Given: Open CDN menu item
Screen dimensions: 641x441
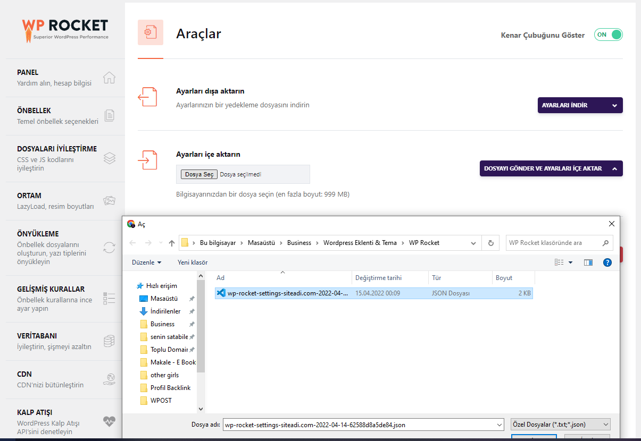Looking at the screenshot, I should click(65, 379).
